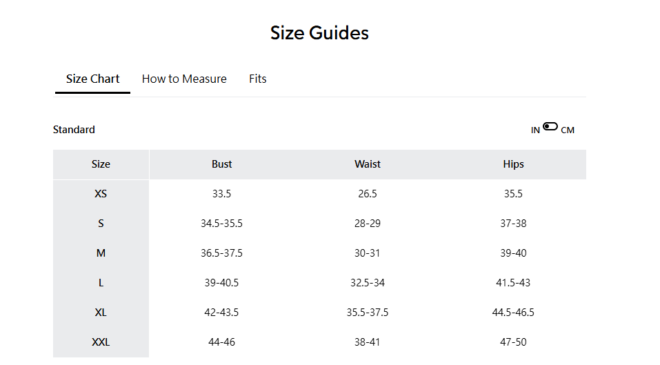Click the XXL bust value 44-46
660x365 pixels.
pyautogui.click(x=221, y=342)
